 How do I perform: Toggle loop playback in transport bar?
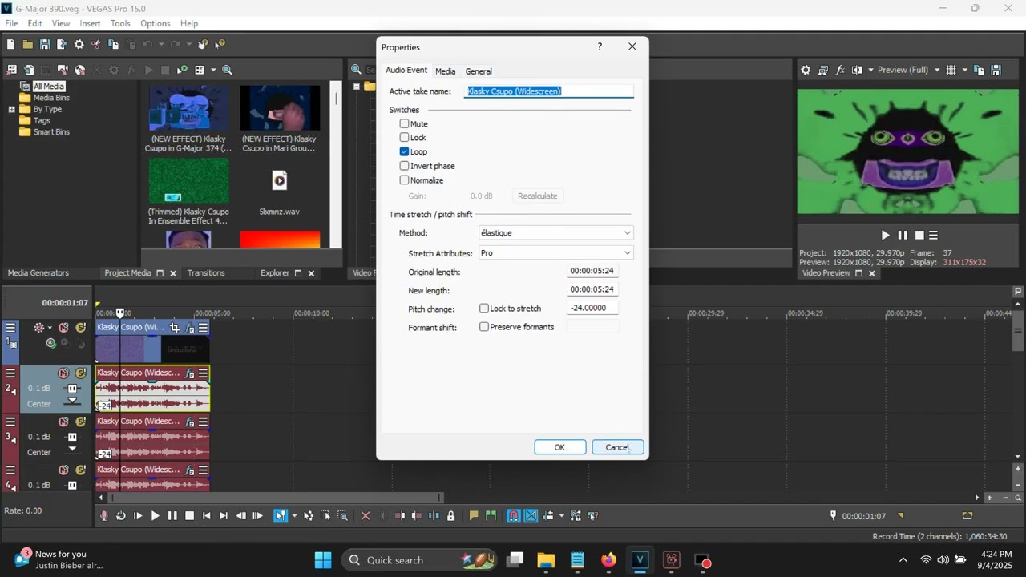point(120,516)
